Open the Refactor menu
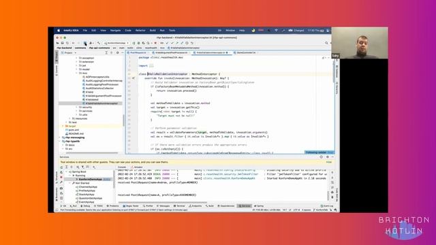 [x=140, y=30]
